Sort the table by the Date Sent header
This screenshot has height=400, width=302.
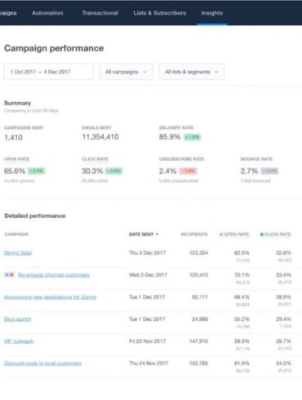click(141, 234)
